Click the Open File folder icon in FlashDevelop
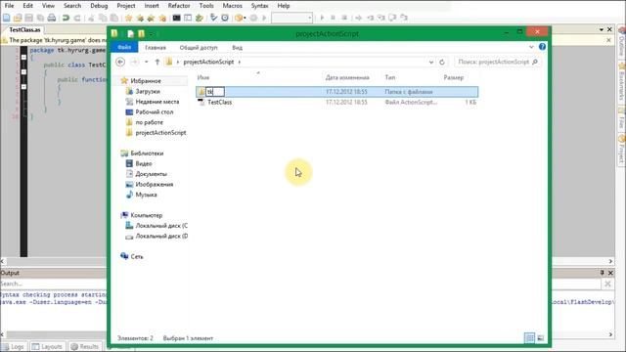 point(18,18)
